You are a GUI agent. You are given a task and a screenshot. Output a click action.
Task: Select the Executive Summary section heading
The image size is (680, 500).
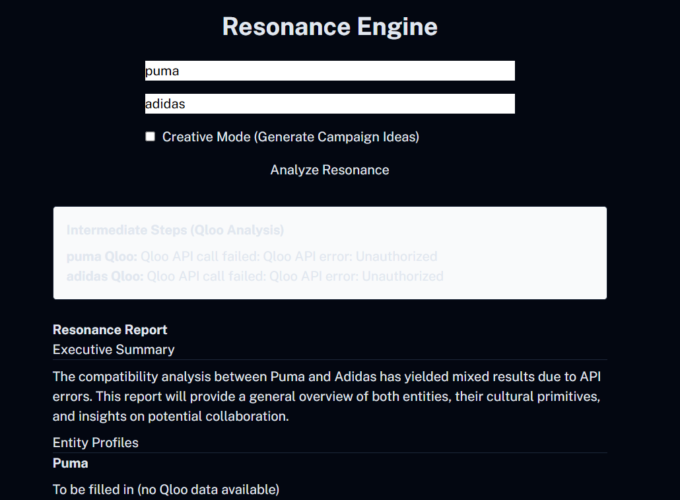coord(114,349)
